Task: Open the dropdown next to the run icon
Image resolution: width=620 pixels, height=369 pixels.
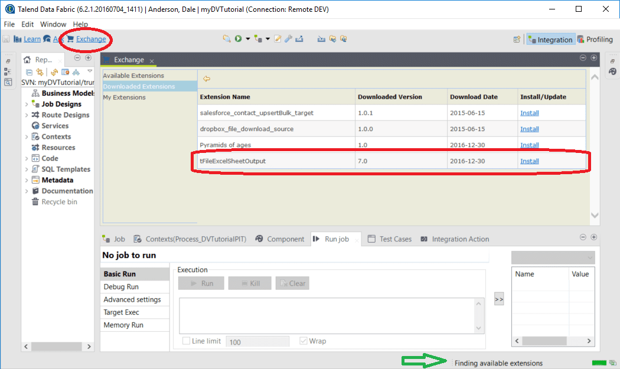Action: click(247, 38)
